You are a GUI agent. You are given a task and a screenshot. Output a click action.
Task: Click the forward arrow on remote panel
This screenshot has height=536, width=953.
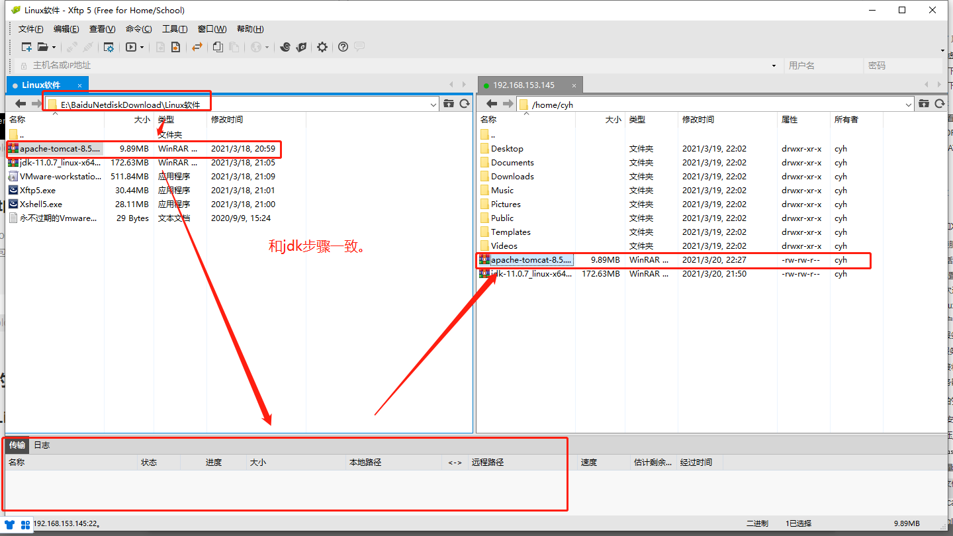[x=507, y=103]
